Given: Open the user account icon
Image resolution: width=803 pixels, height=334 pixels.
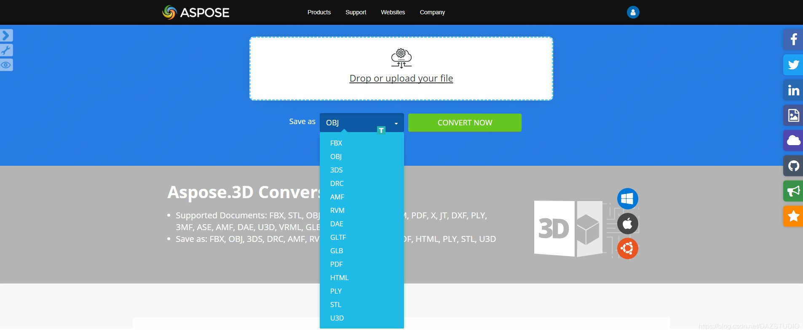Looking at the screenshot, I should (x=633, y=12).
